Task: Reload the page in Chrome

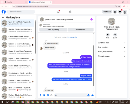Action: click(10, 6)
